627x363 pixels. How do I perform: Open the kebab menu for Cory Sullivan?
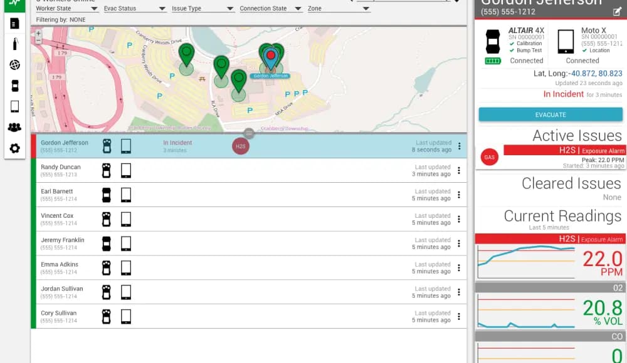460,316
